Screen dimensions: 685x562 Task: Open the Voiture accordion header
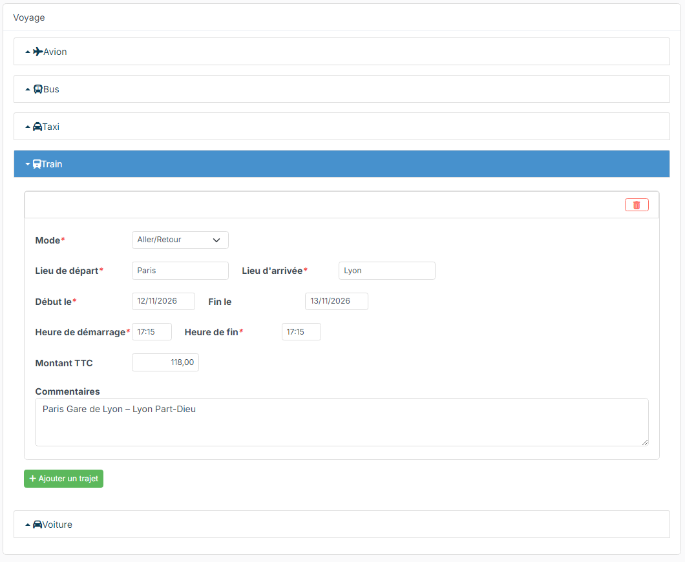coord(342,525)
